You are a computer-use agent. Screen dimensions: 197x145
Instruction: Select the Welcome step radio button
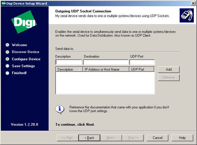[x=8, y=45]
